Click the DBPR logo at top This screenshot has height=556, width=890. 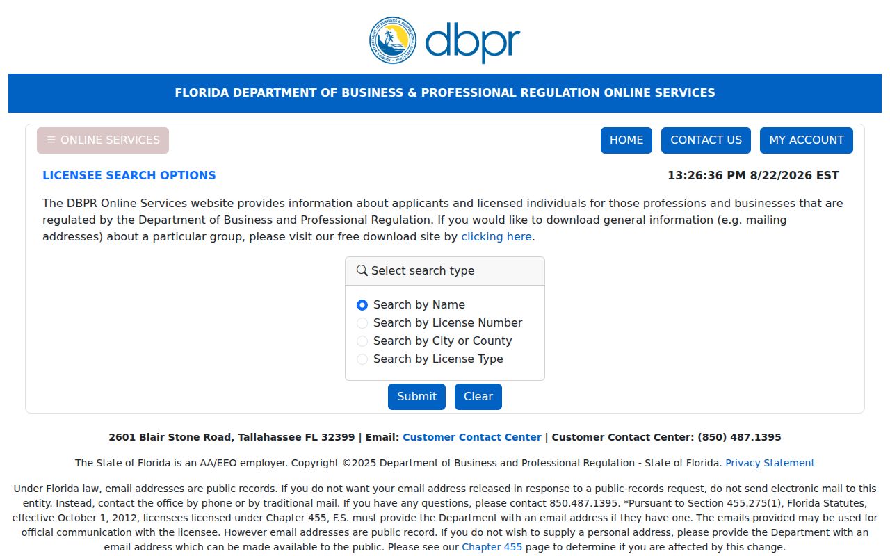tap(444, 40)
